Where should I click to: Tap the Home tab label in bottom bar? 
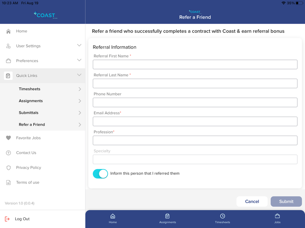click(113, 222)
